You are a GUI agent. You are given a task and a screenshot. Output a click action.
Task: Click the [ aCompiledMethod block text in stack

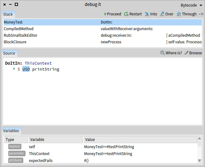(x=183, y=35)
